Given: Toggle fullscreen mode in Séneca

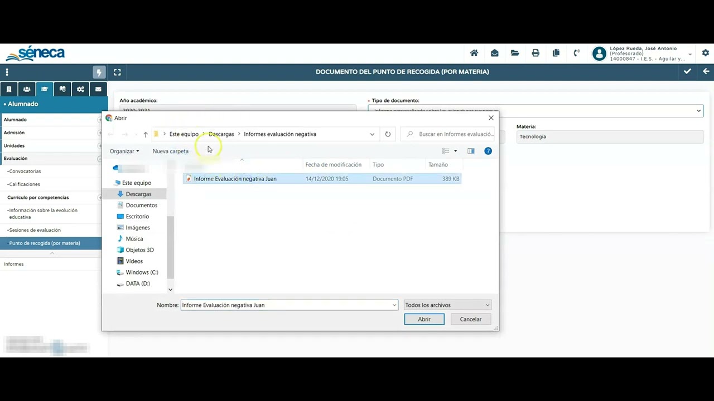Looking at the screenshot, I should pos(117,72).
